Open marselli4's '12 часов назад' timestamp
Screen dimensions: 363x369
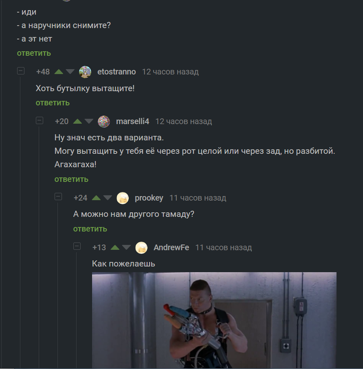point(184,122)
